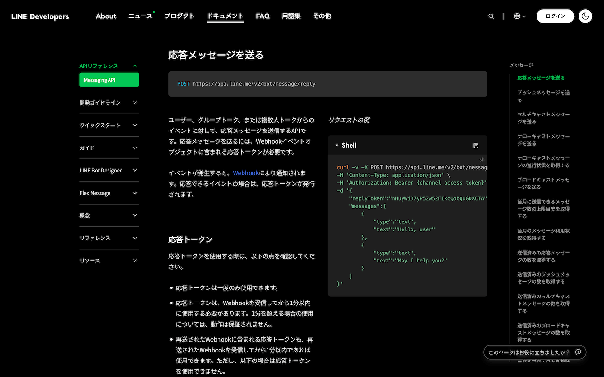Follow the Webhook hyperlink
Image resolution: width=604 pixels, height=377 pixels.
click(x=245, y=173)
